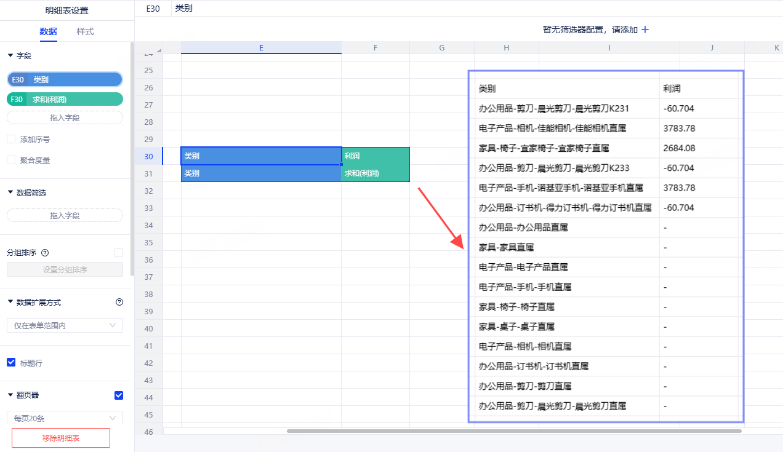Open the 每页20条 page size dropdown
Viewport: 783px width, 452px height.
click(x=65, y=418)
